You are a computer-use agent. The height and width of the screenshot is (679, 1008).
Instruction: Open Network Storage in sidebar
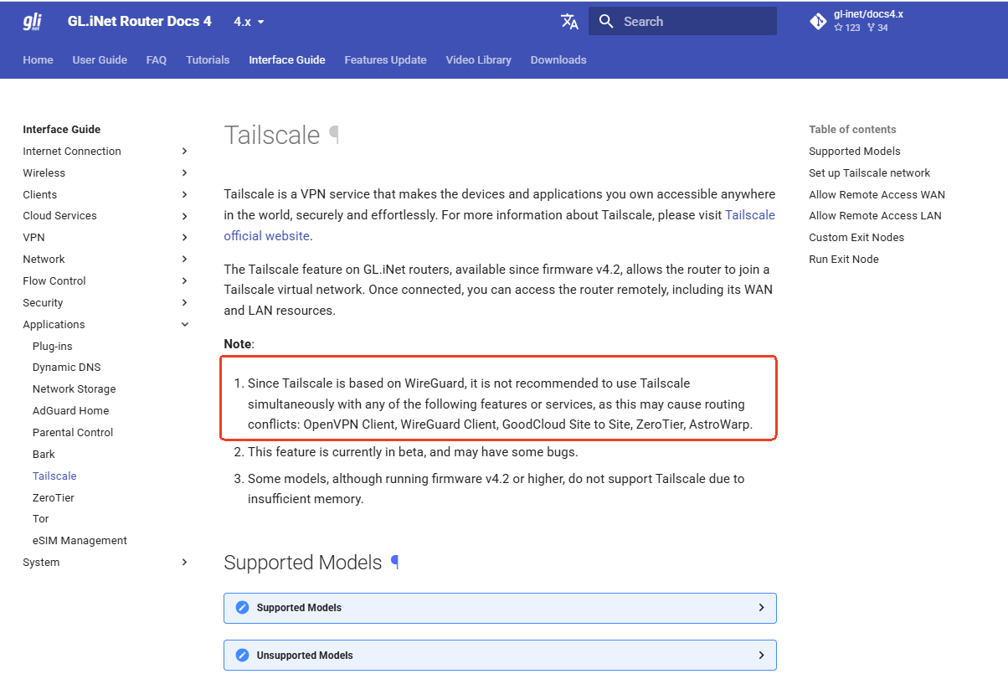pos(75,389)
